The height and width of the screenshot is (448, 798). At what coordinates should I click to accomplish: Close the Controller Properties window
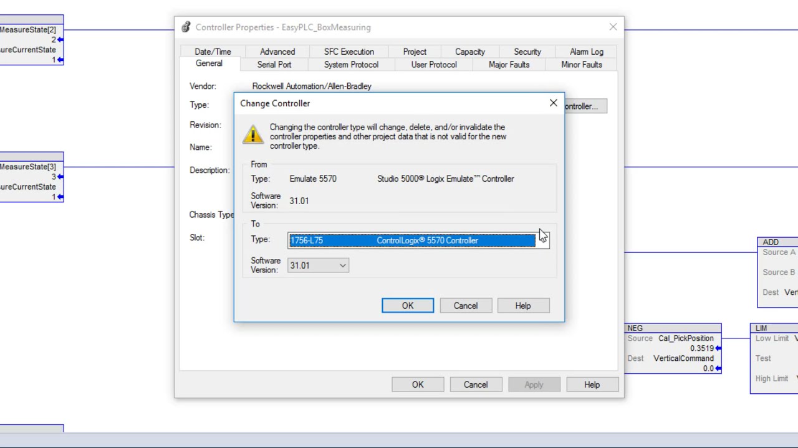point(613,27)
